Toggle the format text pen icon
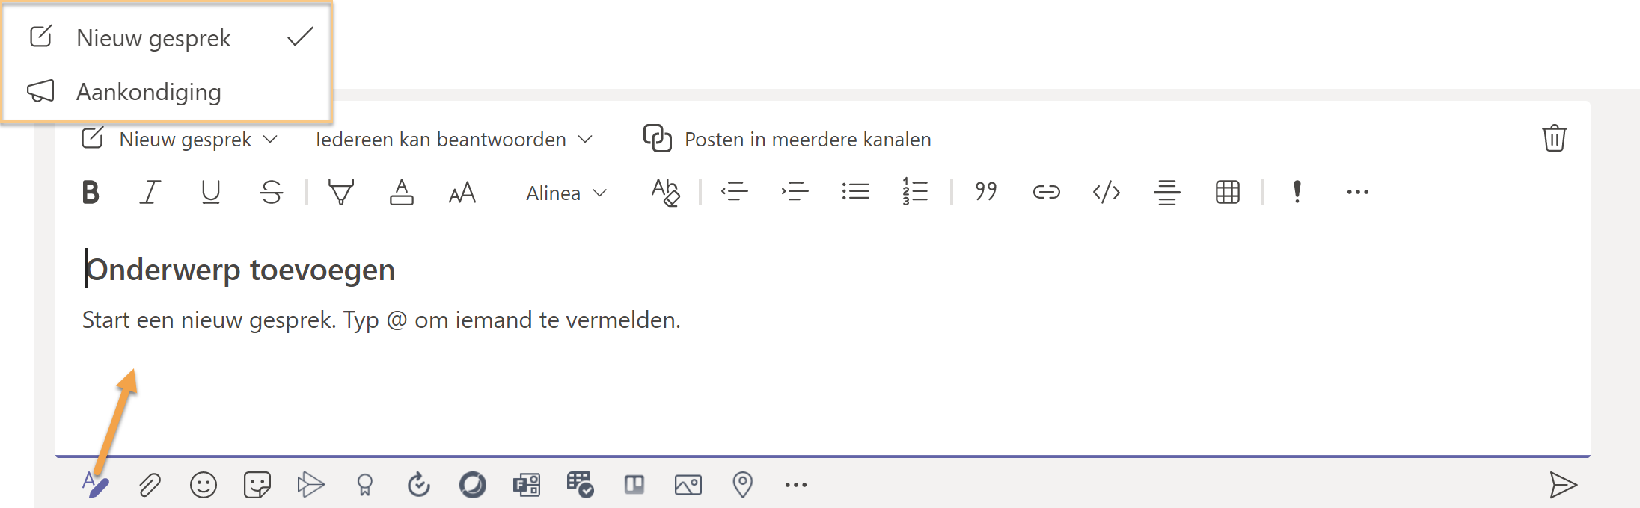Viewport: 1640px width, 508px height. point(96,485)
